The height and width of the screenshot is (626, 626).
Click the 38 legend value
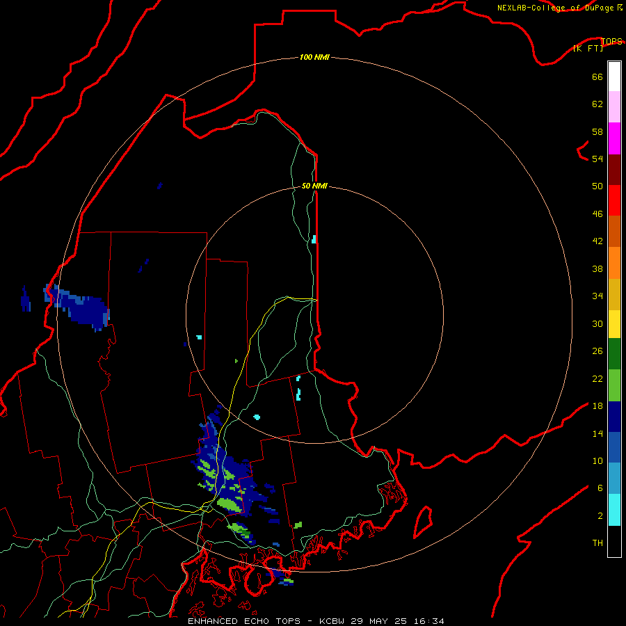(597, 268)
